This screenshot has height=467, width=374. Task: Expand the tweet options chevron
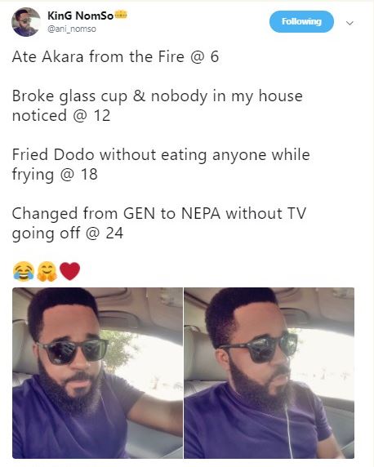point(350,23)
